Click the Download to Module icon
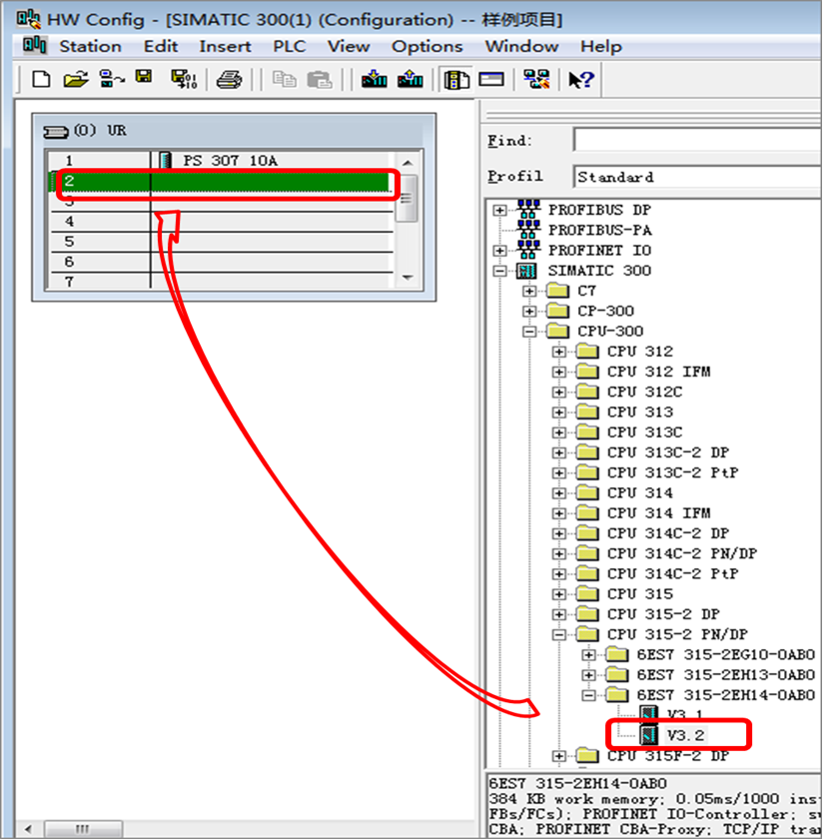Image resolution: width=823 pixels, height=839 pixels. coord(374,79)
